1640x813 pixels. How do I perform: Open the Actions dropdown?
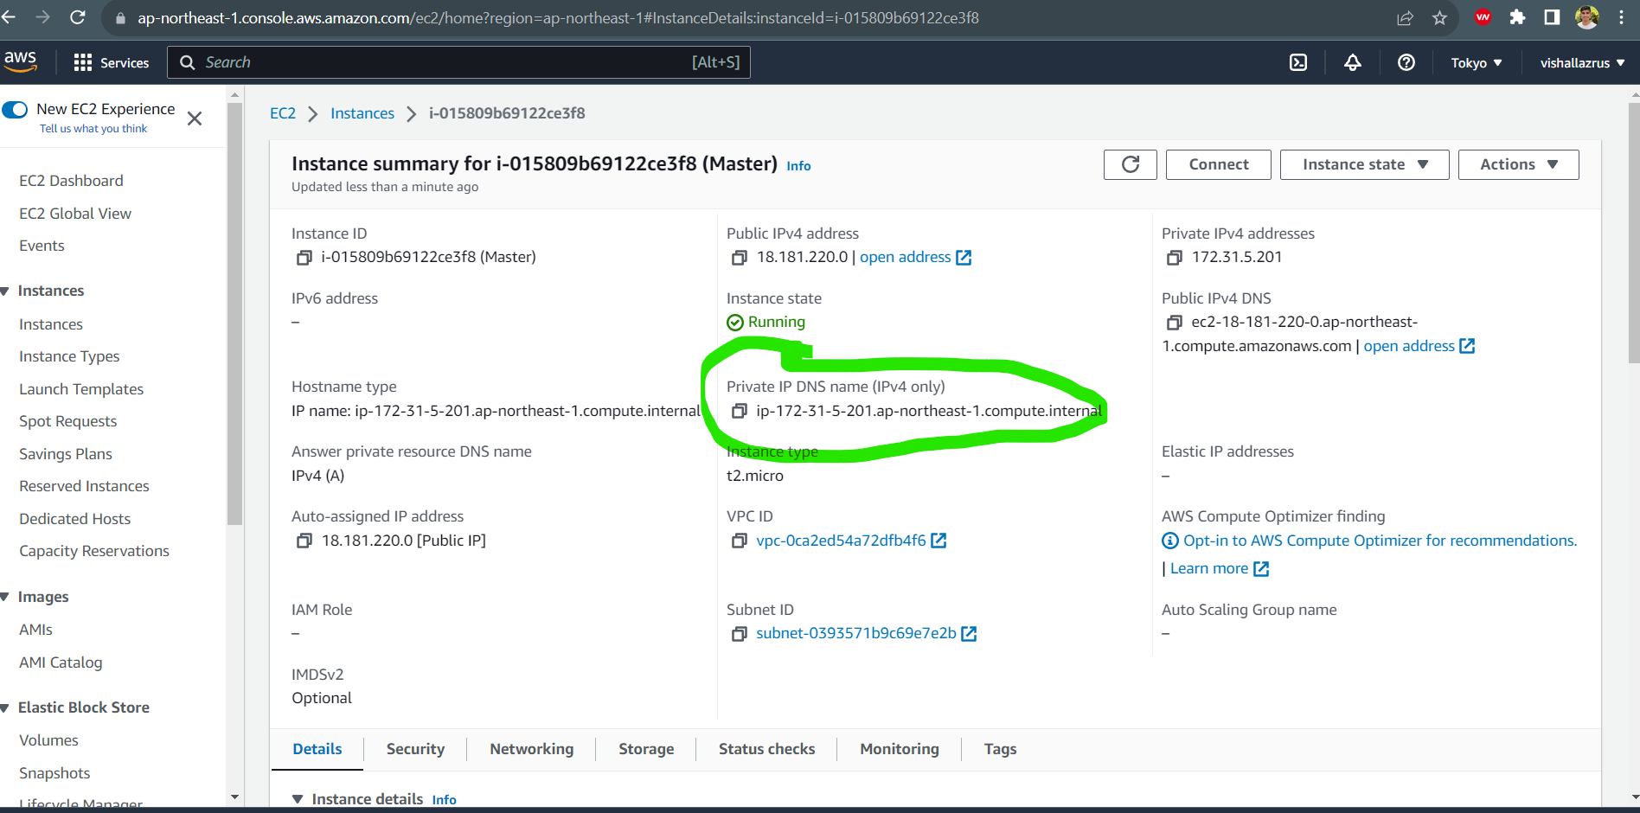tap(1517, 164)
